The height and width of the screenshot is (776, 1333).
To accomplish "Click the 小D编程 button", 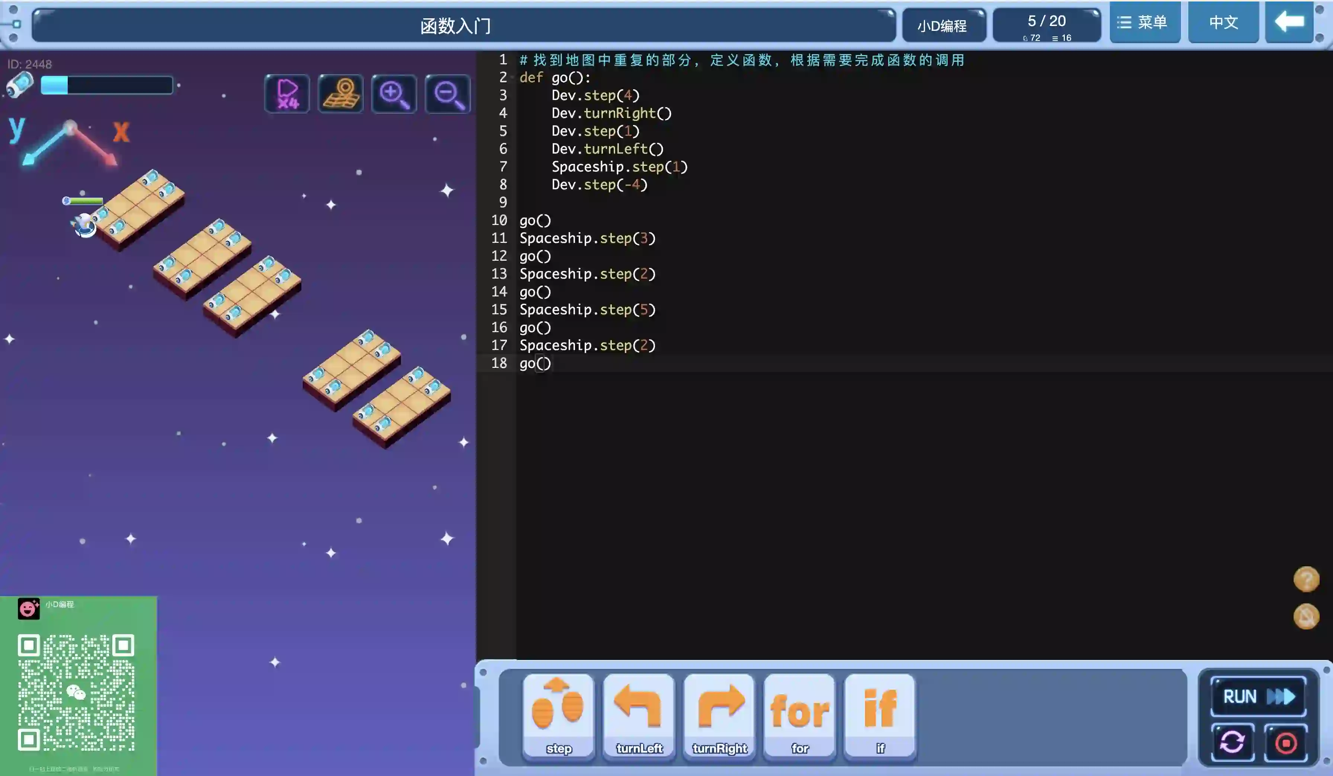I will (x=942, y=25).
